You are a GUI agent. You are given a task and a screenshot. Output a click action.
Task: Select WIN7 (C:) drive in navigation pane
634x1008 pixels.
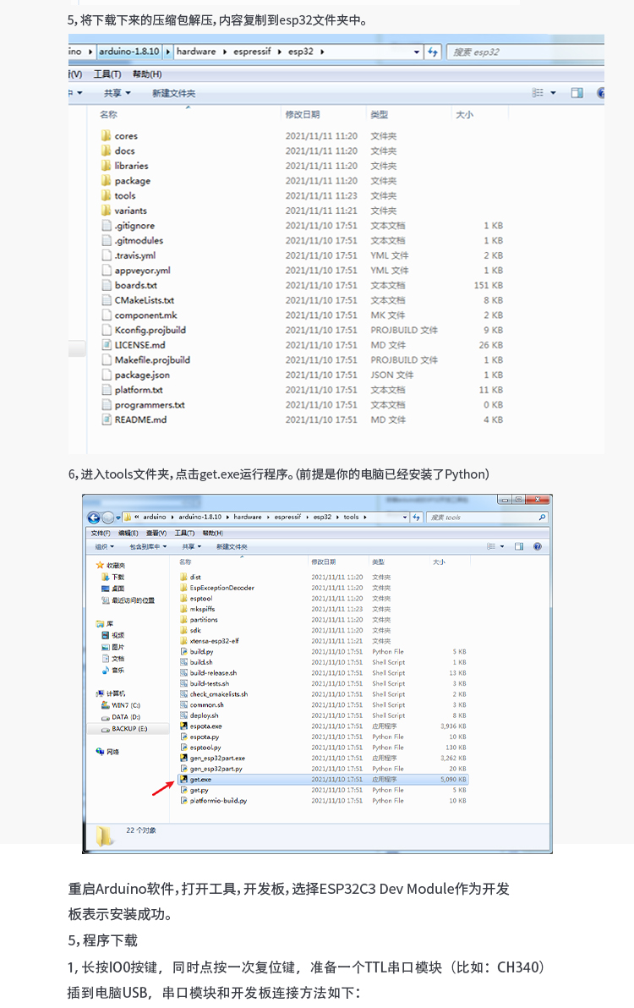point(125,704)
